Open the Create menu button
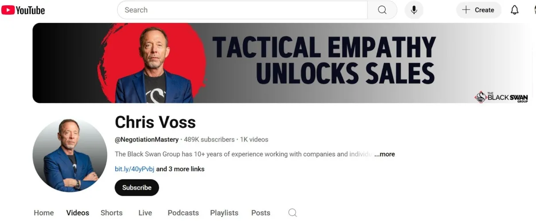Screen dimensions: 536x221 coord(479,10)
